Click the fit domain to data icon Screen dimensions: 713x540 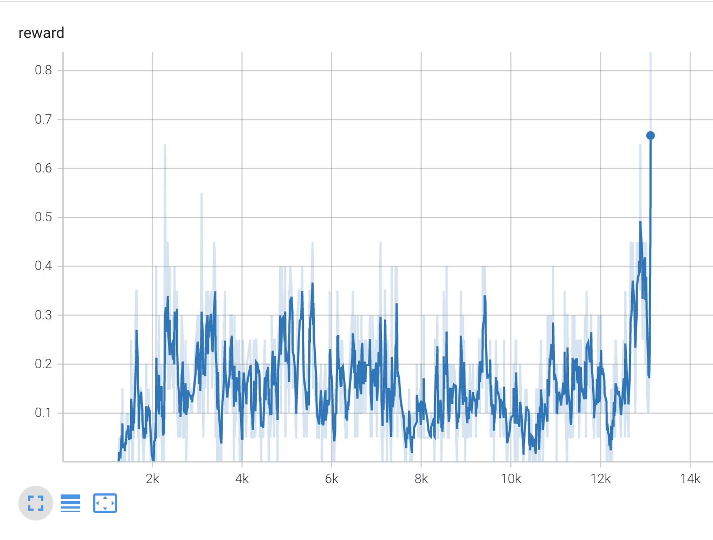coord(105,503)
